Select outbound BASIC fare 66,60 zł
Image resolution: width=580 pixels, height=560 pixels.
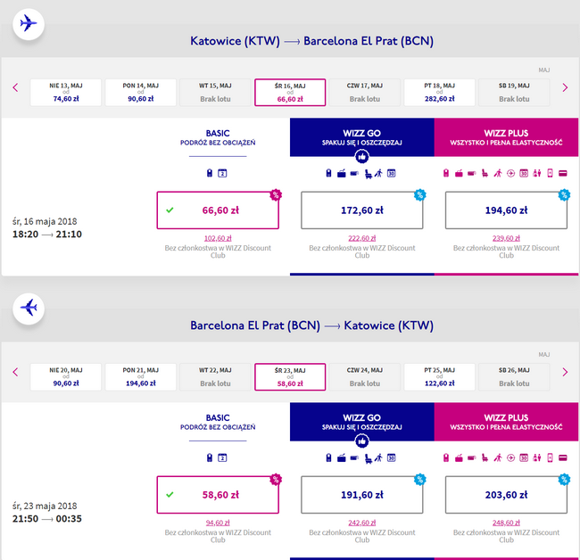[x=218, y=210]
